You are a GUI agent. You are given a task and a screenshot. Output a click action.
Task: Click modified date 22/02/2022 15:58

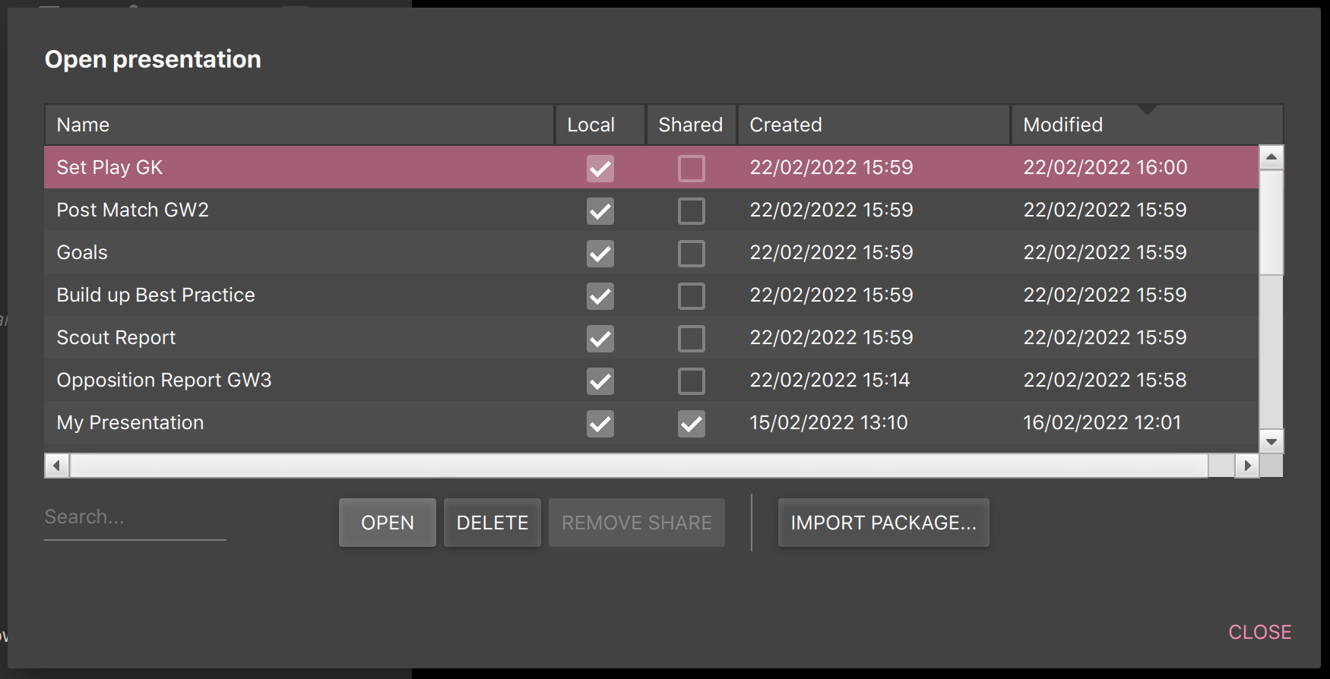click(x=1105, y=380)
